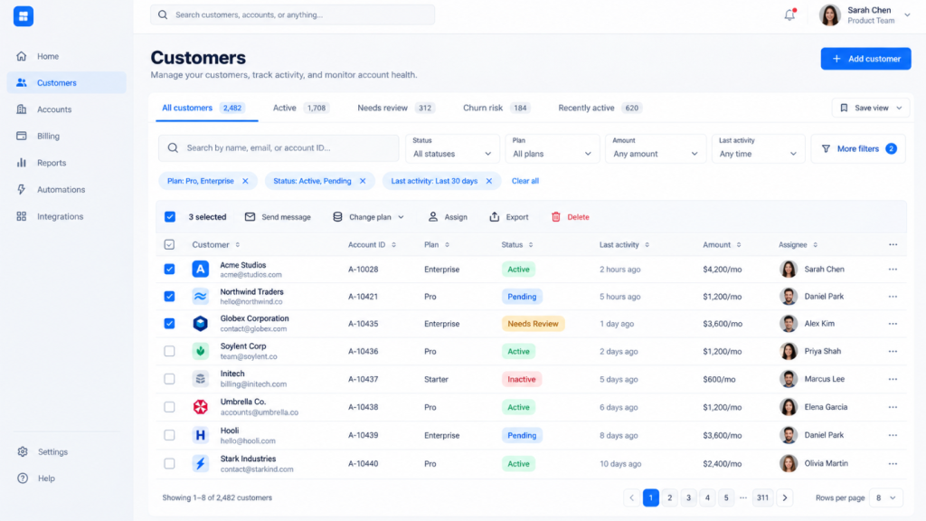Viewport: 926px width, 521px height.
Task: Open the Rows per page dropdown
Action: pyautogui.click(x=886, y=497)
